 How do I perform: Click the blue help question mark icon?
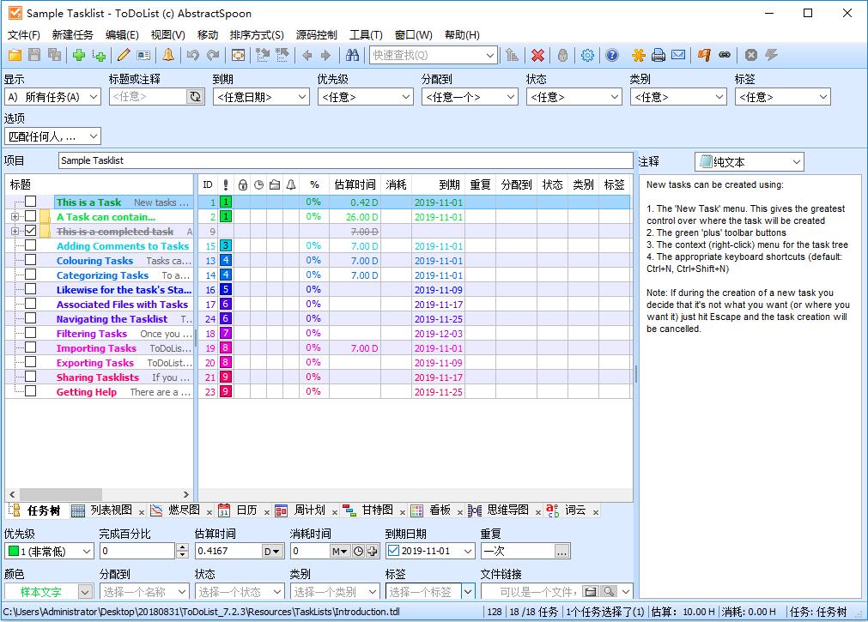pyautogui.click(x=612, y=56)
